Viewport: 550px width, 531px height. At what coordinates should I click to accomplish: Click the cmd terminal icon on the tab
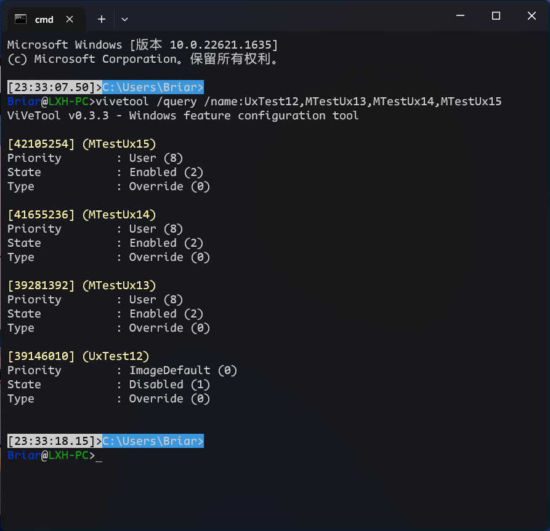click(20, 19)
